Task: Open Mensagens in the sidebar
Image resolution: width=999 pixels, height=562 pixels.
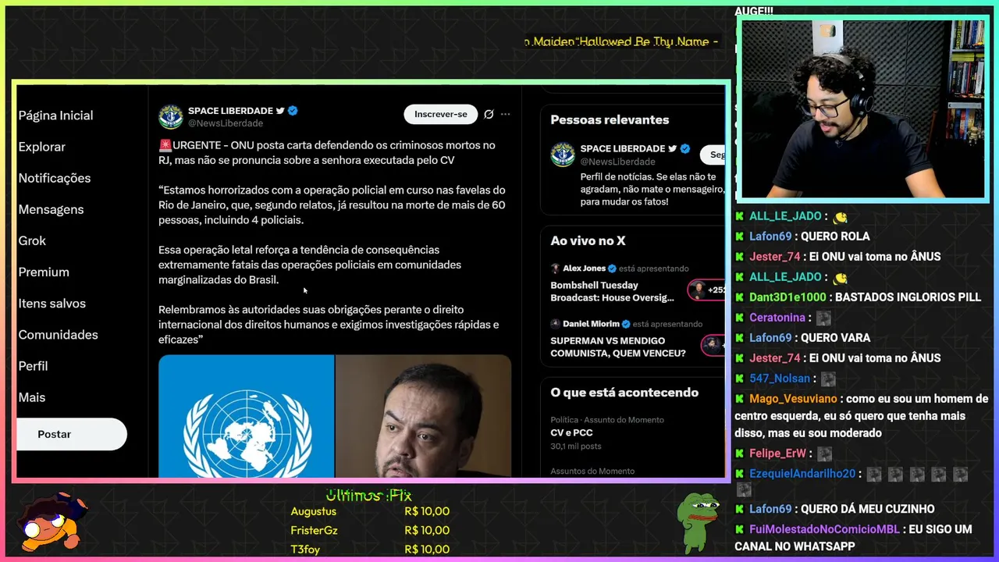Action: 51,209
